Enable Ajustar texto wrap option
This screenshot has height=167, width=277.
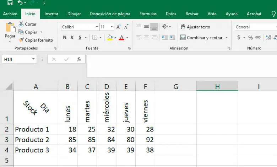click(x=195, y=27)
